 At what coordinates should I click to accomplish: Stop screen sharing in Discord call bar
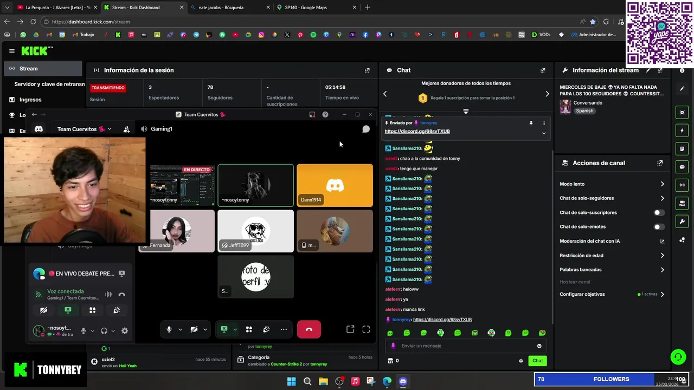pyautogui.click(x=224, y=329)
